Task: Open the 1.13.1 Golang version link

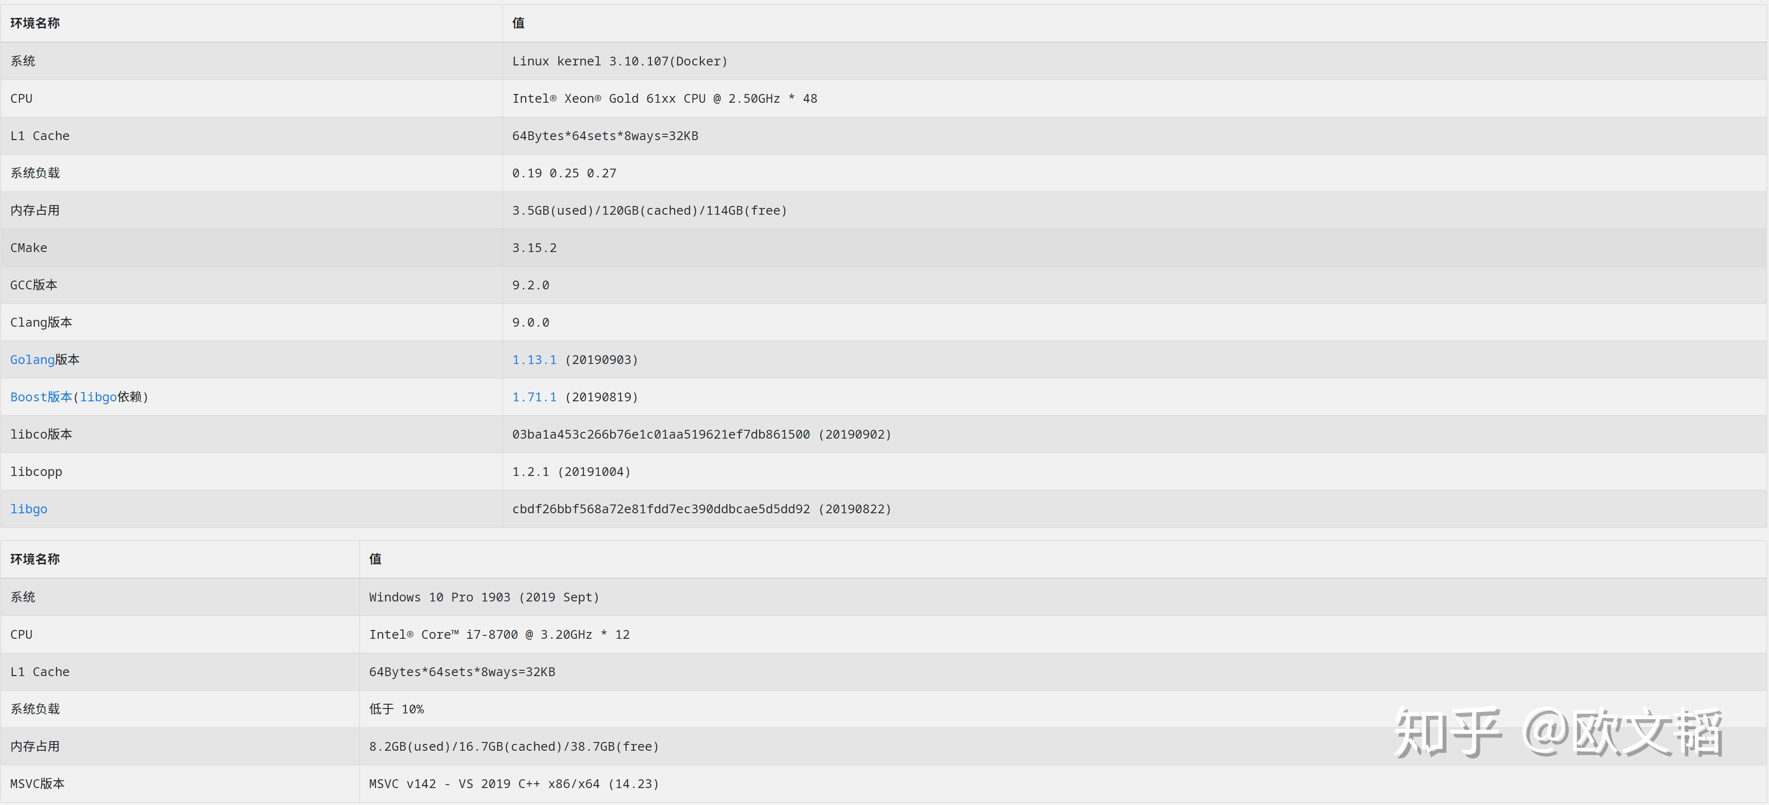Action: click(x=534, y=360)
